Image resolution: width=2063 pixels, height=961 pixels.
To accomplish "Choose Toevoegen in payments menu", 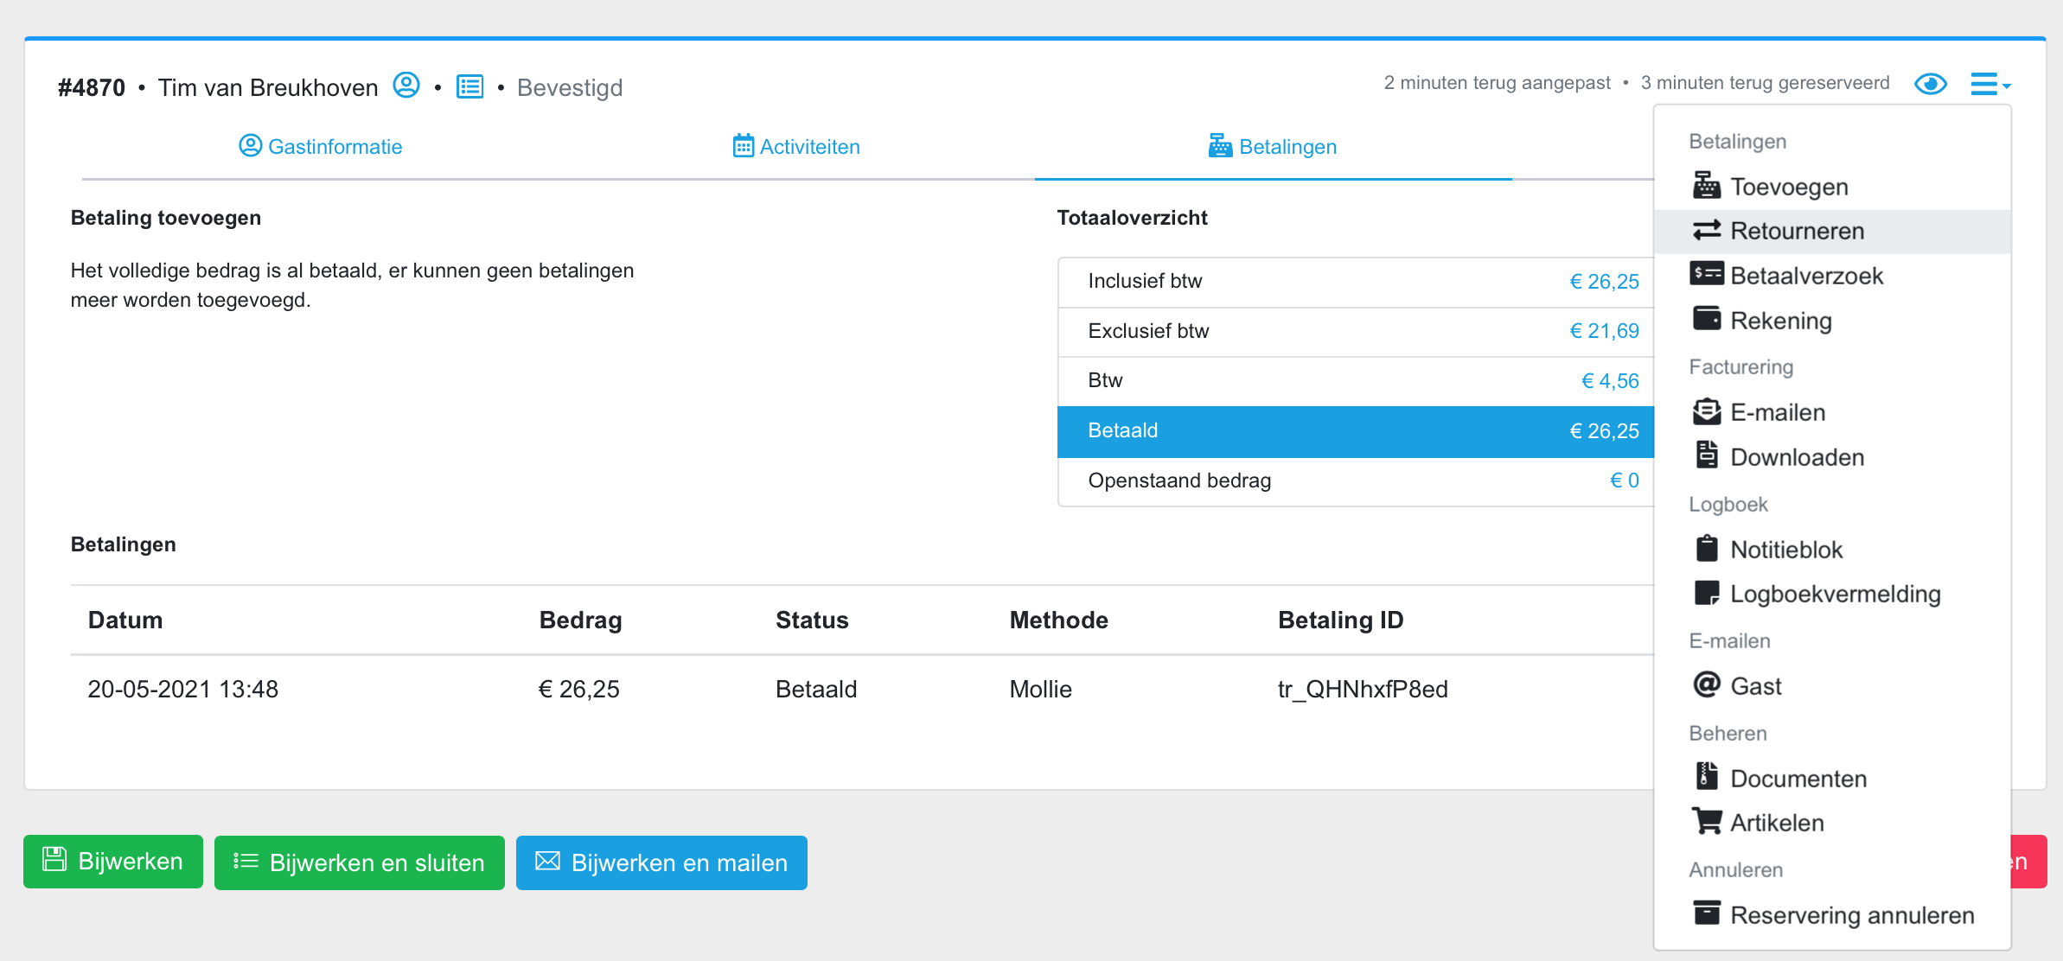I will 1788,187.
